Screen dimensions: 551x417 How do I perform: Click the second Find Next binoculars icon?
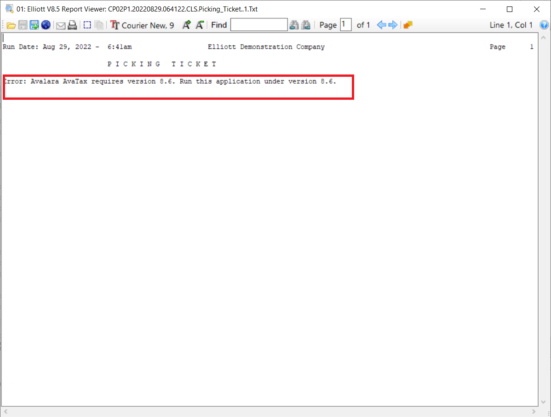pos(306,25)
